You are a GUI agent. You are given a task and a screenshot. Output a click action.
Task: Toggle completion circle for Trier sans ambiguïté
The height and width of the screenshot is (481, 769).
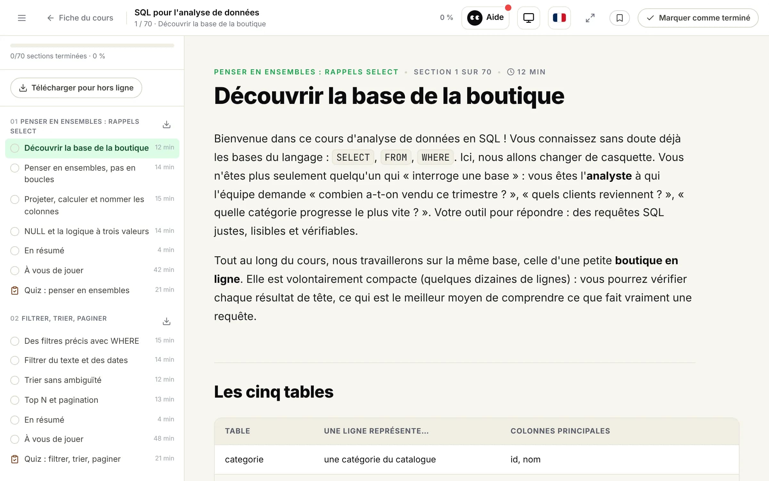click(15, 380)
